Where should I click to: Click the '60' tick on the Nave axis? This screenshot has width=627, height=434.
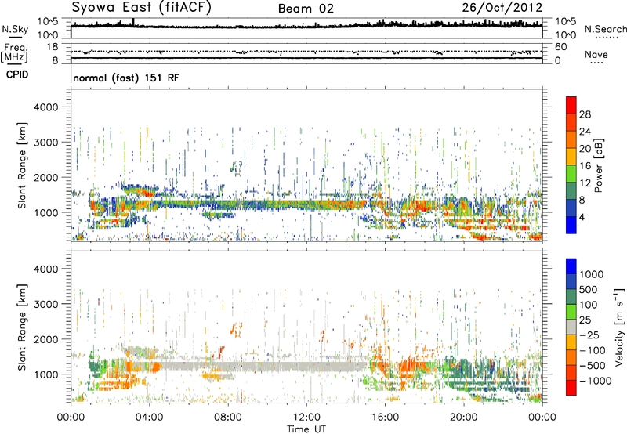click(x=561, y=47)
